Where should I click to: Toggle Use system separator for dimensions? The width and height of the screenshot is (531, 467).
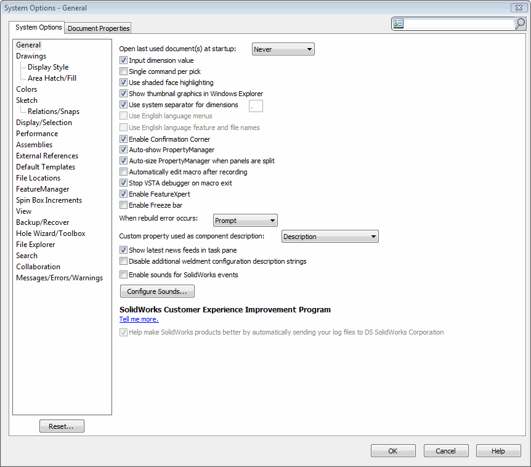(123, 105)
